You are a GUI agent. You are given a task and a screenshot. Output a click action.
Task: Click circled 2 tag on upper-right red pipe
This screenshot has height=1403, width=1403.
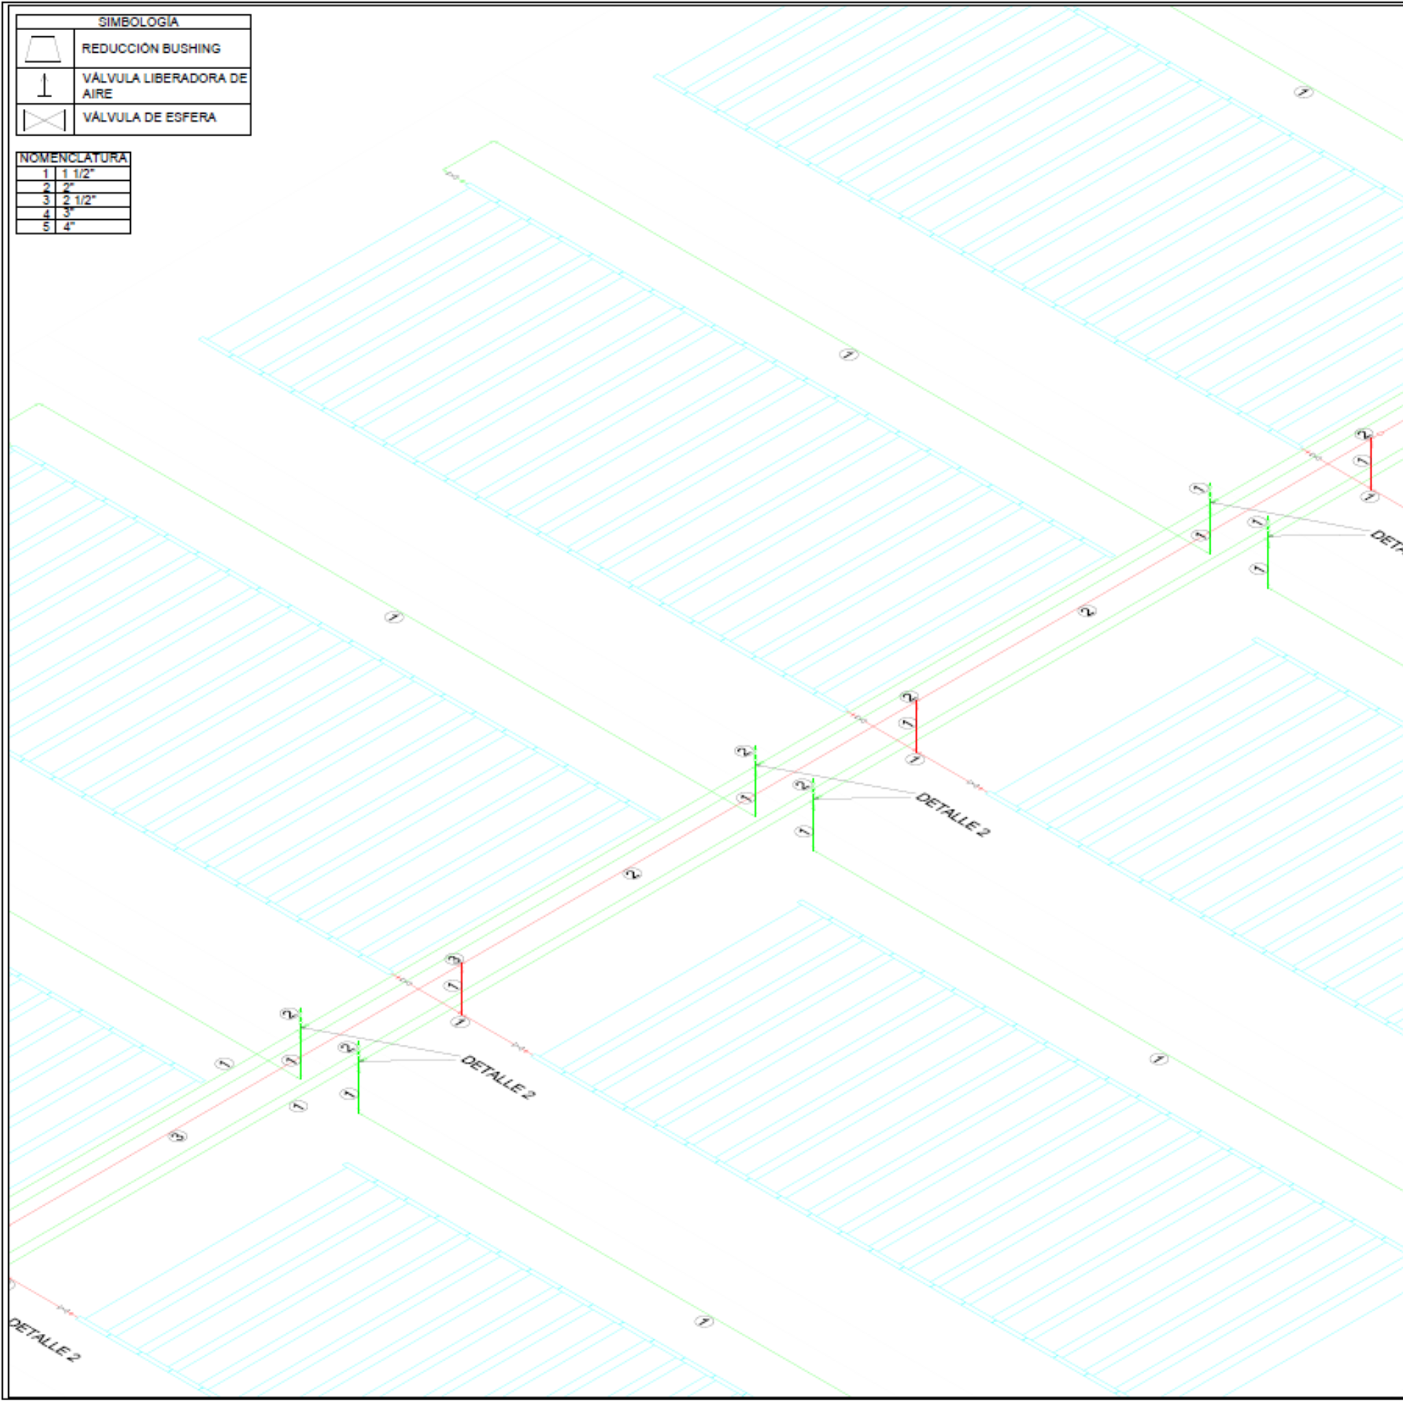click(1087, 612)
